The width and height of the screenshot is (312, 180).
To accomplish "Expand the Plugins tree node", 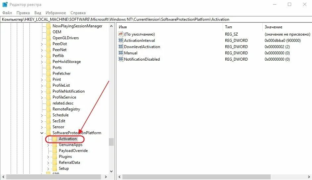I will coord(48,157).
